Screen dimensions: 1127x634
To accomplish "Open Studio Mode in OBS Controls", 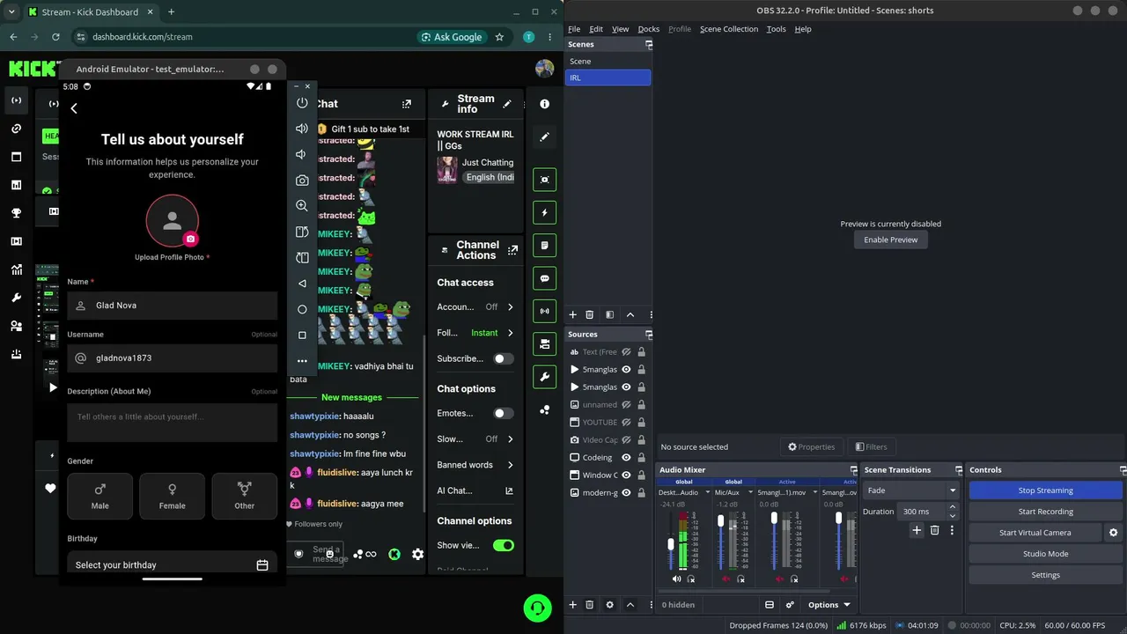I will pos(1045,554).
